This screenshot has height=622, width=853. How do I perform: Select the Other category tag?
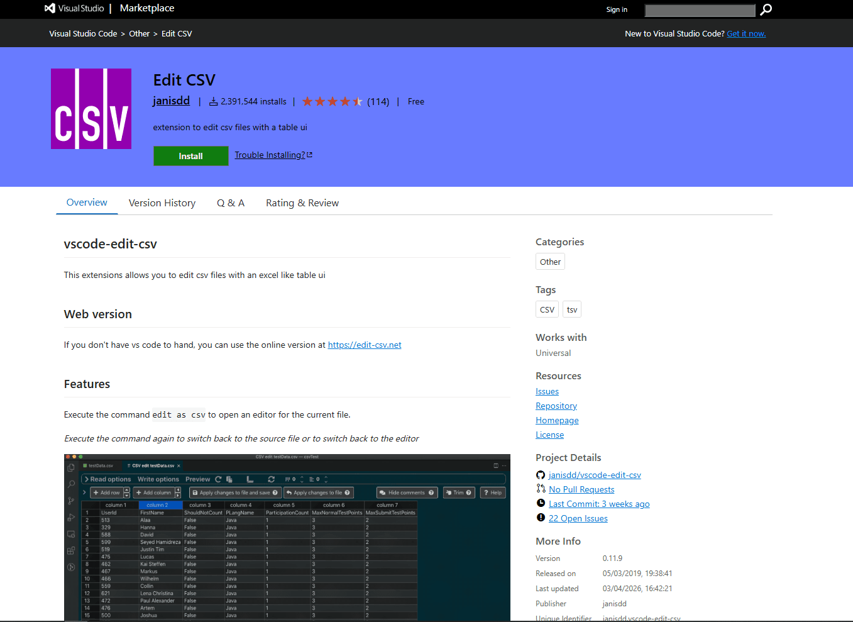[x=550, y=262]
